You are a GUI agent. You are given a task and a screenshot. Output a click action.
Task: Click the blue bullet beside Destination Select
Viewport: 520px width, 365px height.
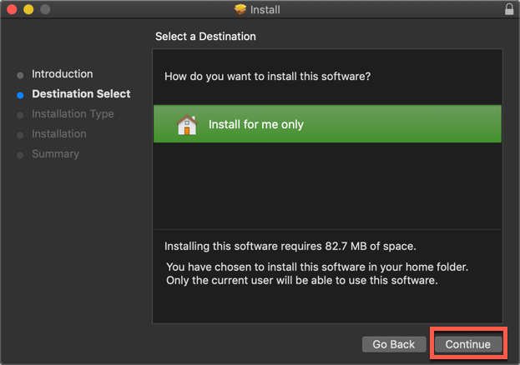coord(21,95)
